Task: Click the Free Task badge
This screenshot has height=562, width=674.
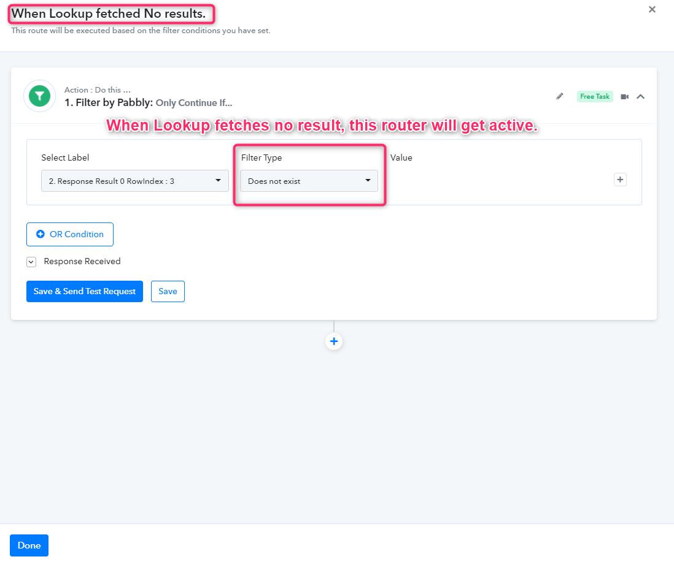Action: (x=595, y=96)
